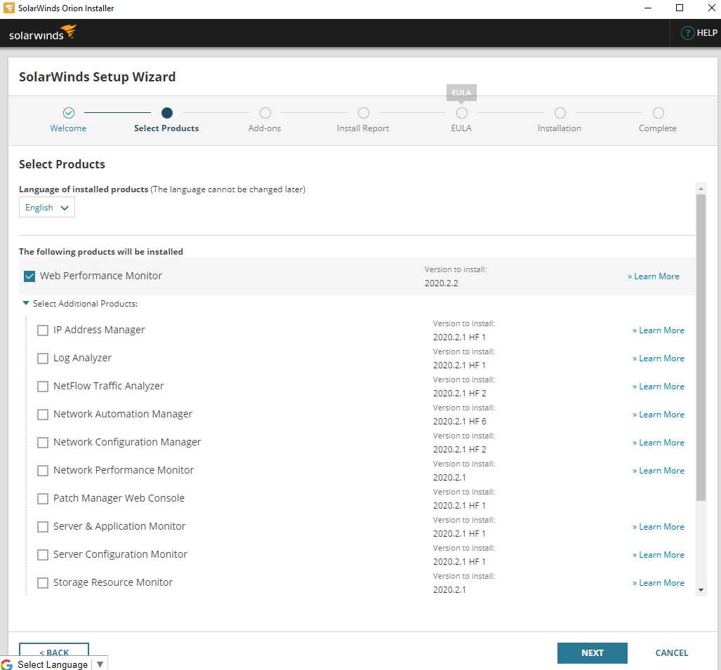The width and height of the screenshot is (721, 670).
Task: Click the Install Report step circle
Action: (x=363, y=112)
